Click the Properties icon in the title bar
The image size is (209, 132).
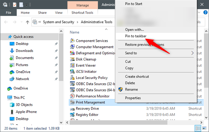coord(15,5)
